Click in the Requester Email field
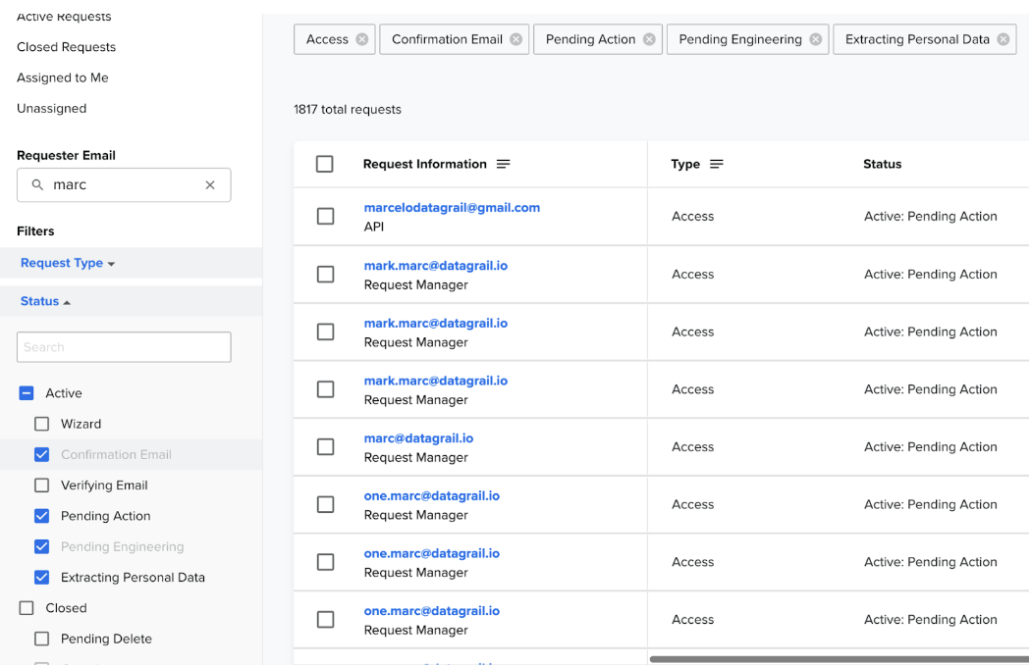1031x665 pixels. pos(124,185)
